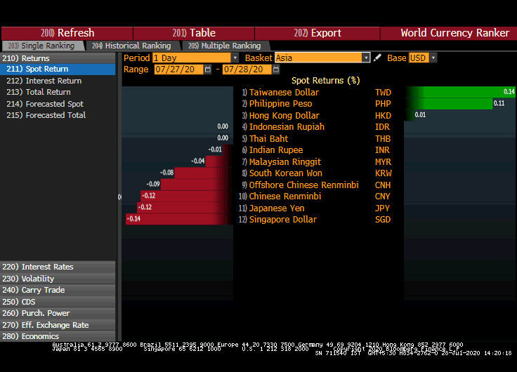Click the panel collapse arrow beside sidebar

coord(119,197)
